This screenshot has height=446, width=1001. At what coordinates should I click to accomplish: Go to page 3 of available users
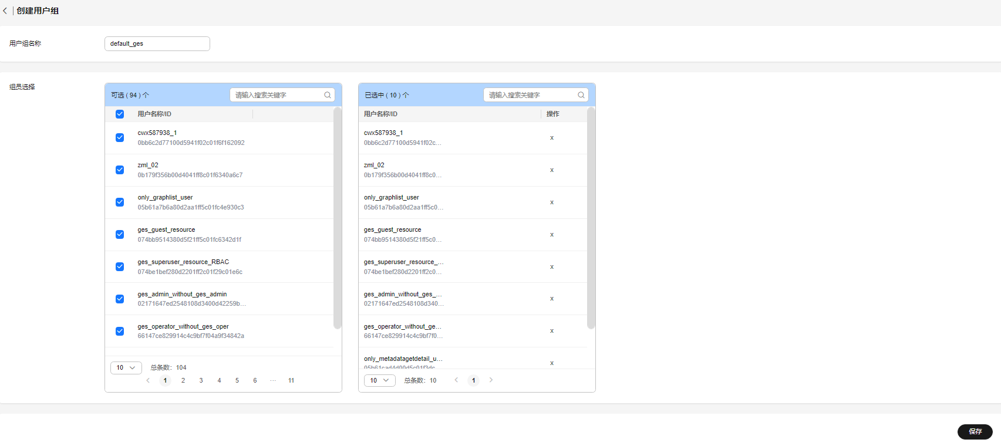tap(201, 380)
